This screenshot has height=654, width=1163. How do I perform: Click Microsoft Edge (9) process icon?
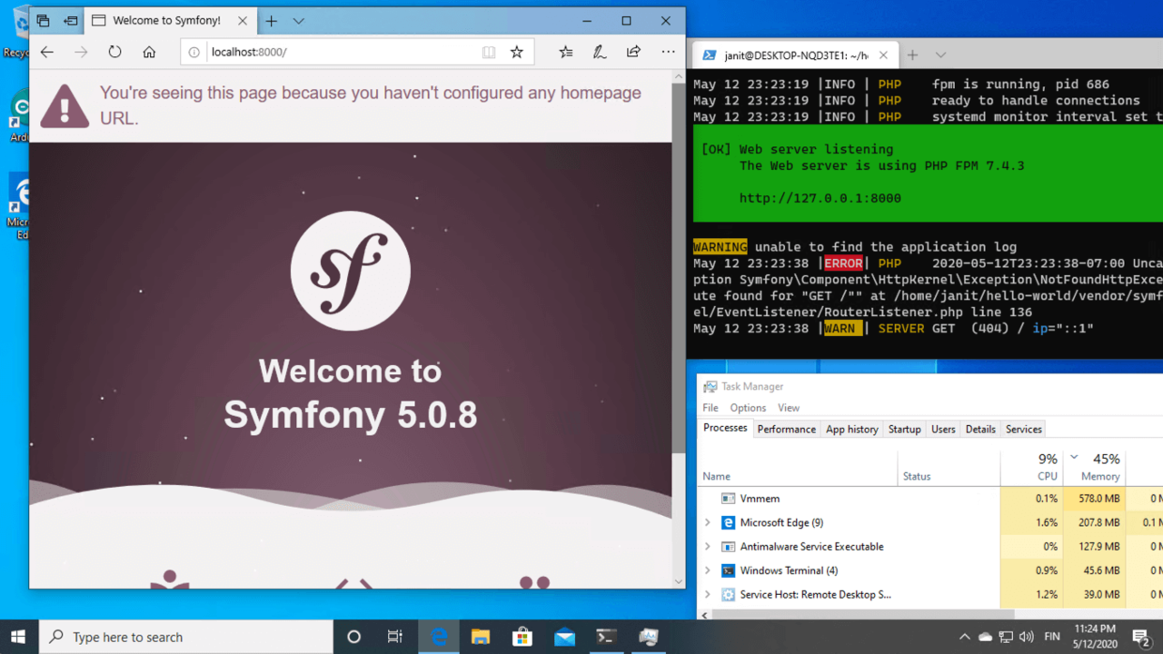[x=728, y=522]
